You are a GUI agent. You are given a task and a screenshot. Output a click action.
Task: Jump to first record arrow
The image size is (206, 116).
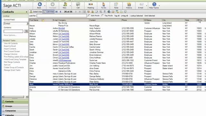point(57,12)
